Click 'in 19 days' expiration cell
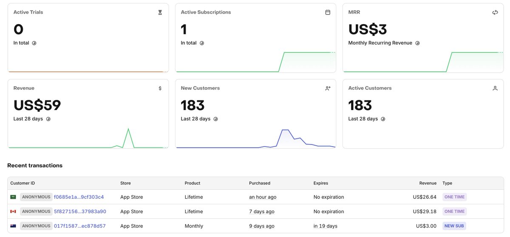510x237 pixels. [326, 226]
